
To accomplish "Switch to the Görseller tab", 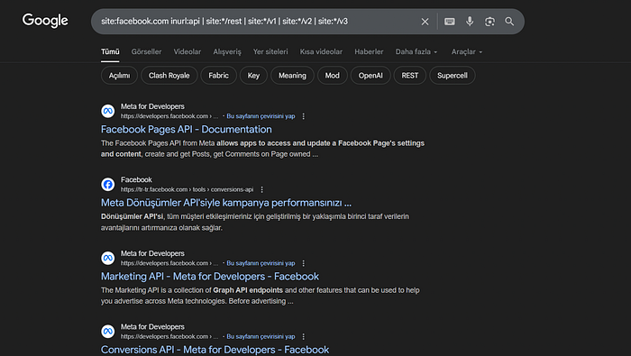I will pos(146,52).
